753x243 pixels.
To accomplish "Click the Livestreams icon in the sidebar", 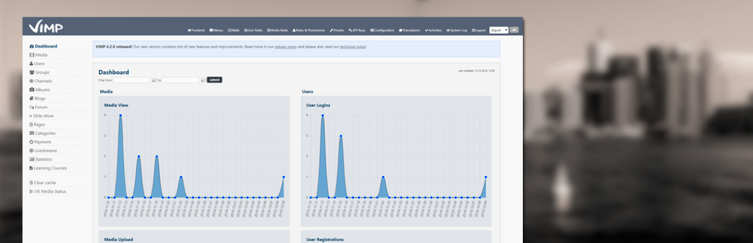I will tap(32, 151).
